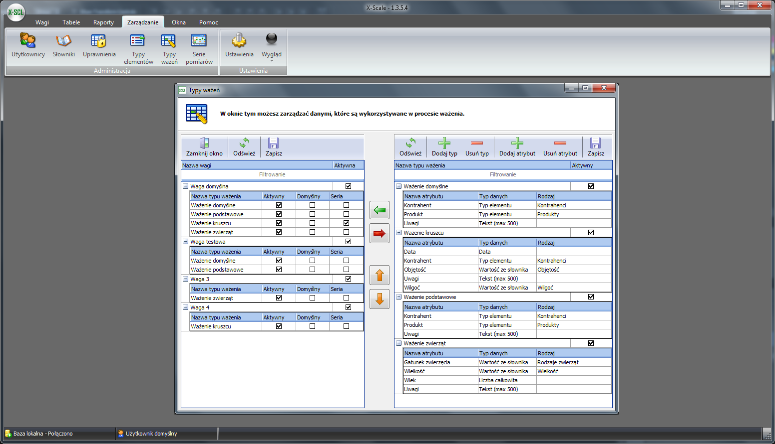The height and width of the screenshot is (444, 775).
Task: Click the red right arrow button
Action: 380,233
